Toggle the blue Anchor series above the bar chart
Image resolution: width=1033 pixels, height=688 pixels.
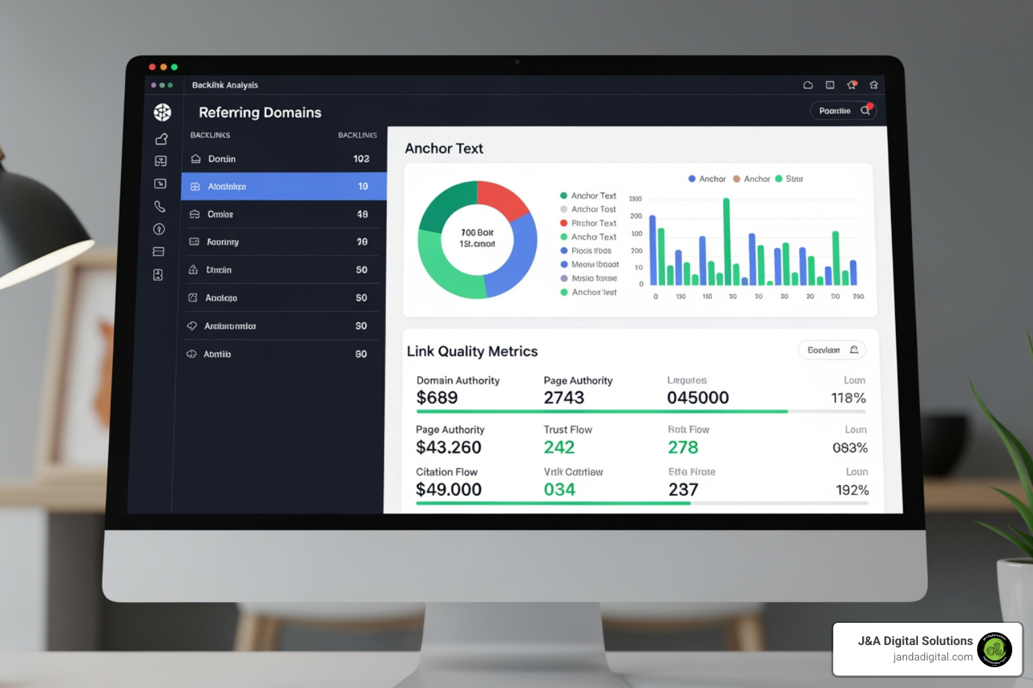pos(707,179)
